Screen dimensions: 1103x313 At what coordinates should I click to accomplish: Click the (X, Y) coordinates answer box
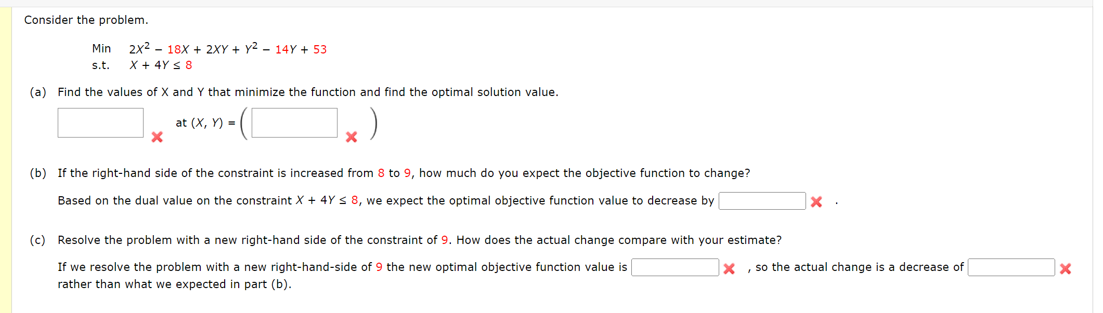tap(294, 123)
